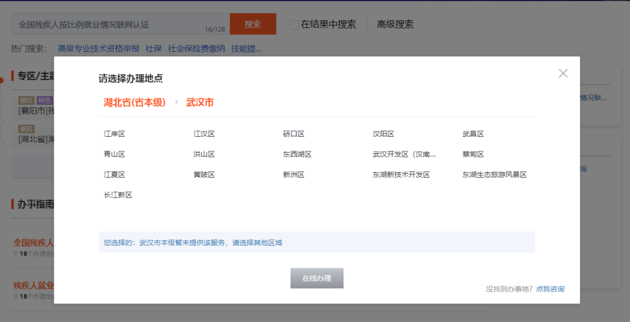Open 高级搜索 advanced search
Viewport: 630px width, 322px height.
tap(395, 24)
